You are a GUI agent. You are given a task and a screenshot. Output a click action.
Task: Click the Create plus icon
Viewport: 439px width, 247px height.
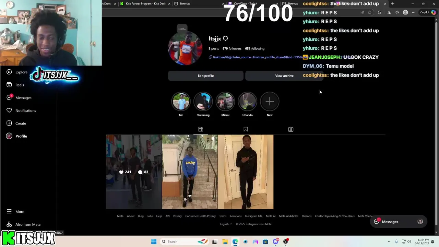[9, 123]
